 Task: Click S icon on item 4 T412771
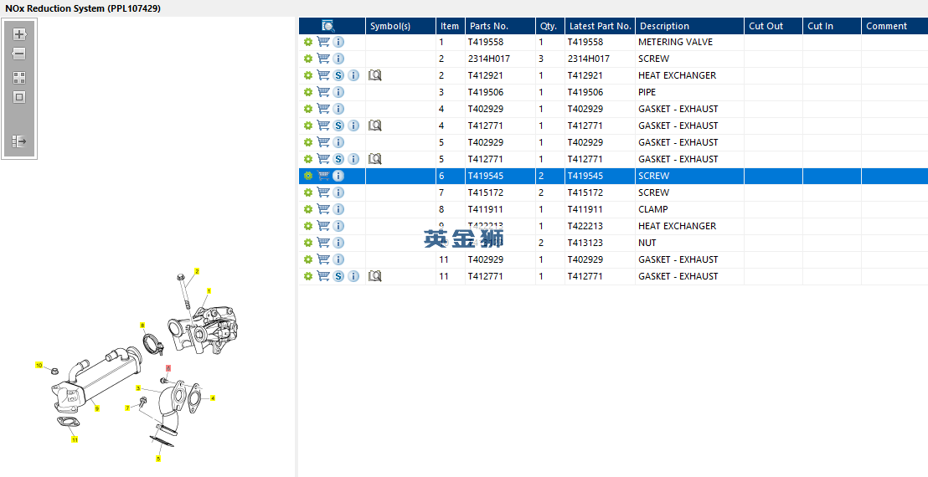pos(338,126)
